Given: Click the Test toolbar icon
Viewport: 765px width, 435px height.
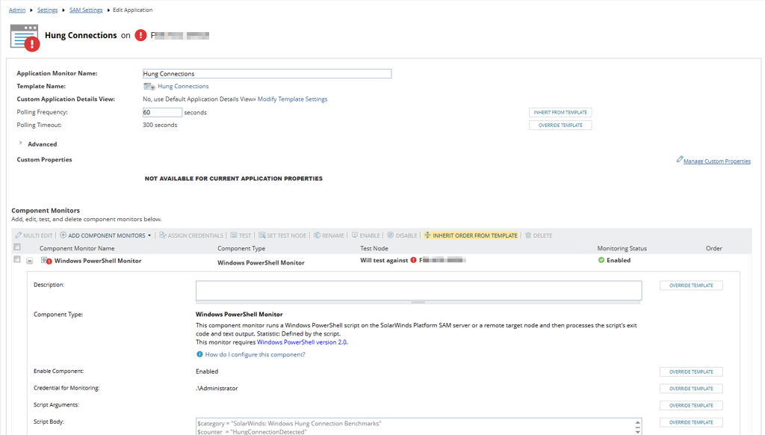Looking at the screenshot, I should [234, 235].
